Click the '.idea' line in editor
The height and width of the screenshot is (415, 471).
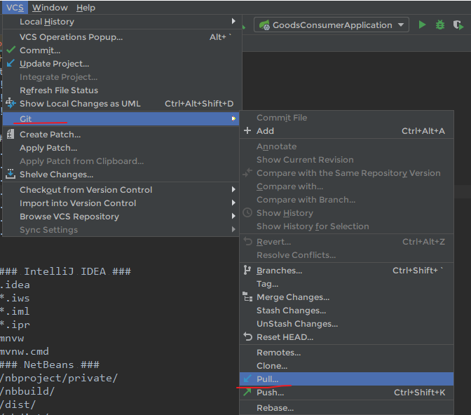pyautogui.click(x=15, y=285)
